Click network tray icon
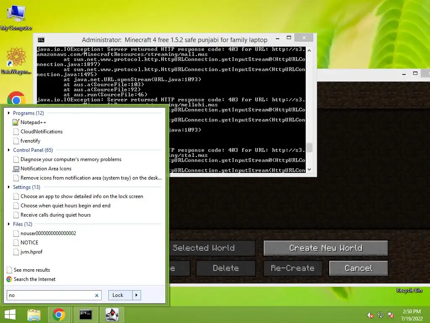This screenshot has width=430, height=323. click(x=380, y=315)
